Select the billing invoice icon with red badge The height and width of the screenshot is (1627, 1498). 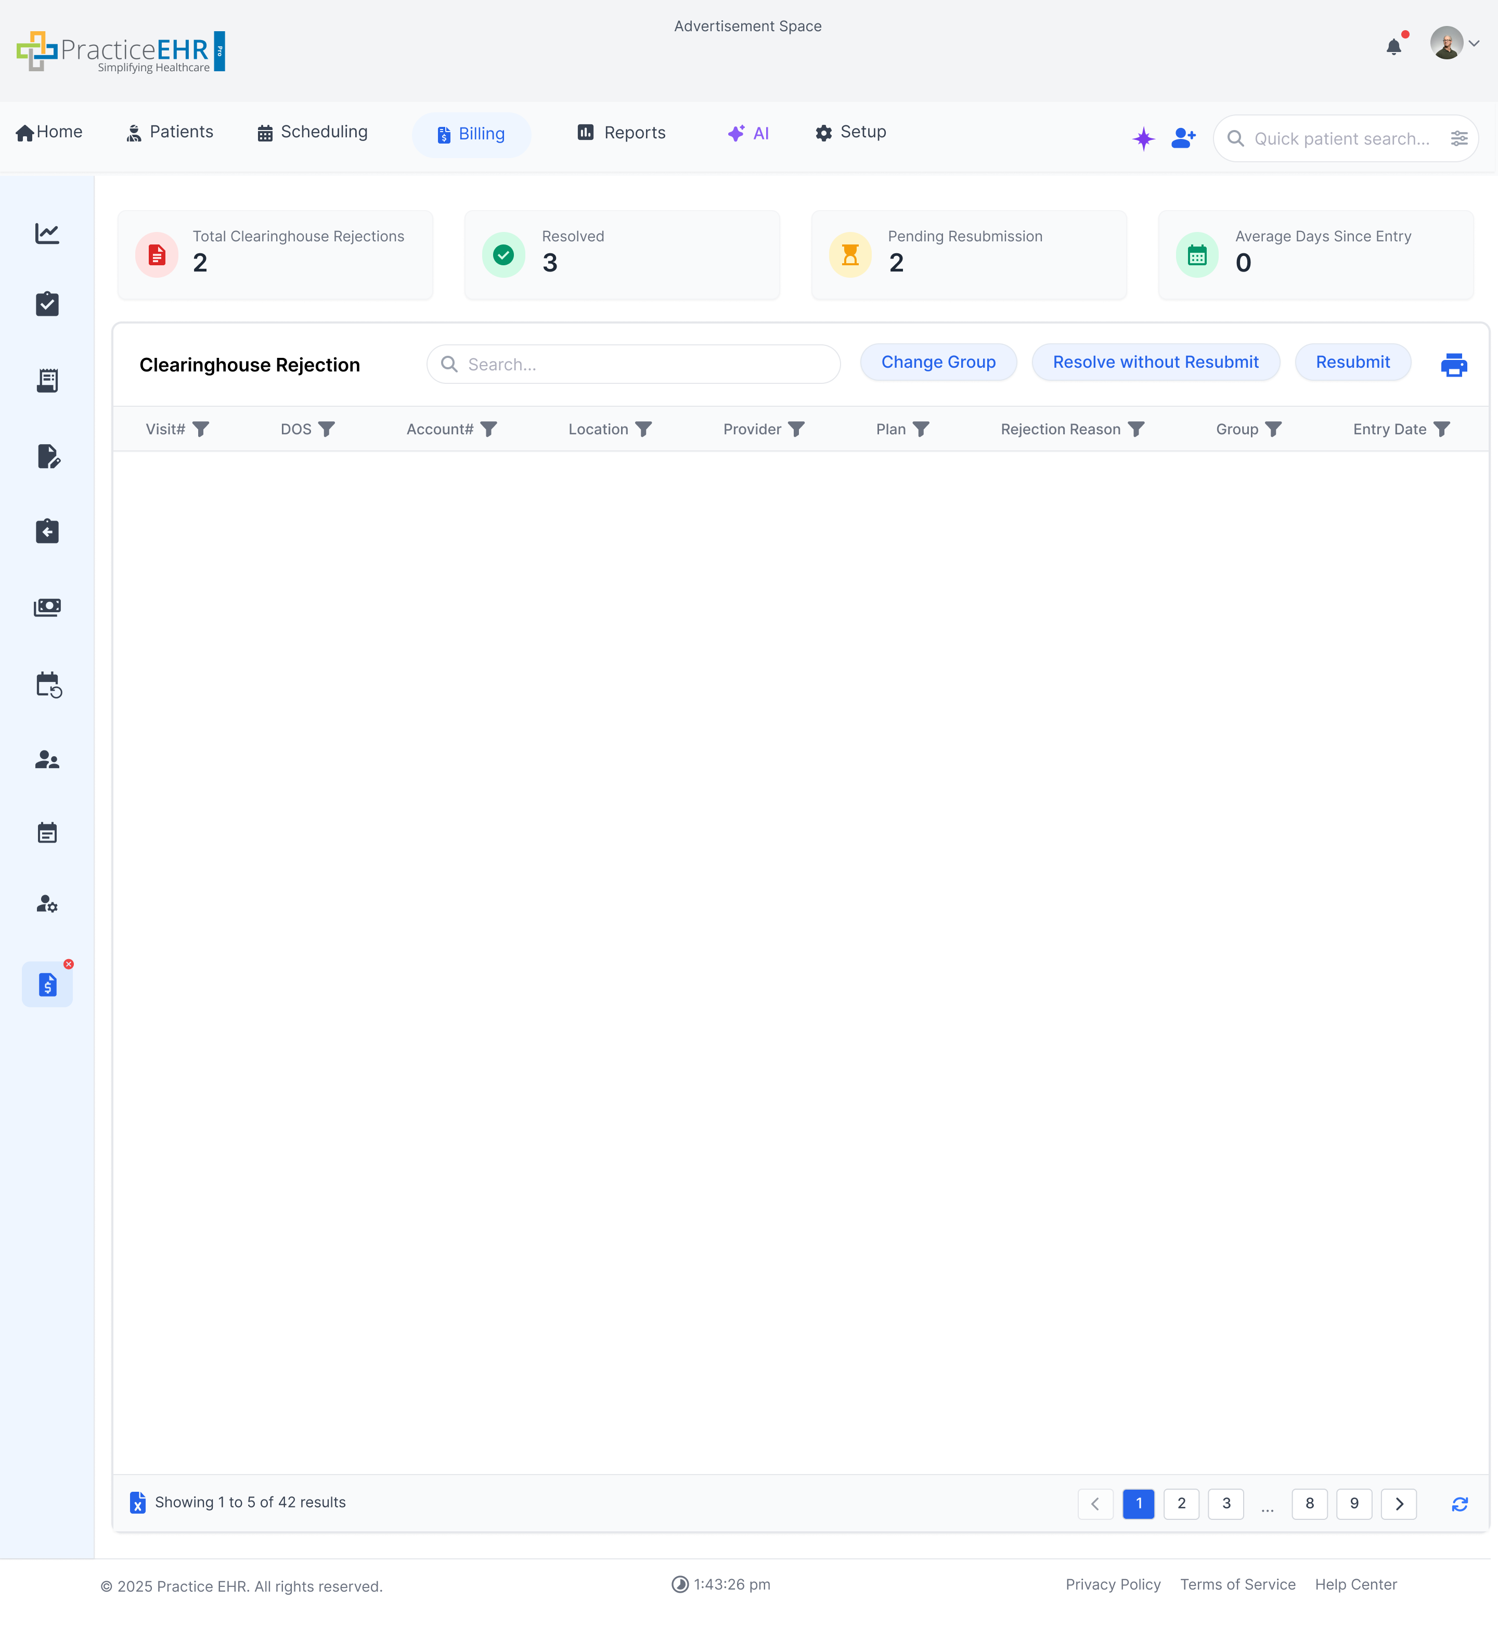tap(47, 984)
